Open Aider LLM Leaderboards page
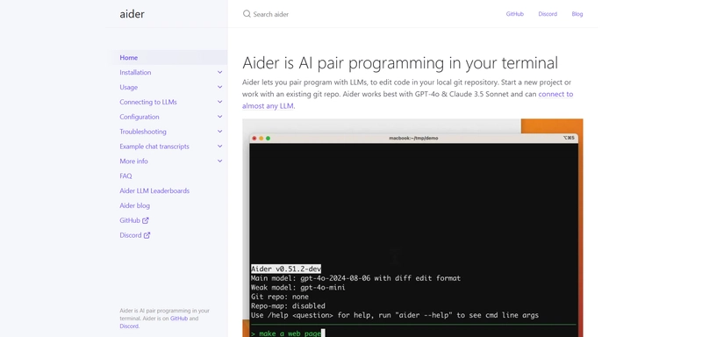Viewport: 702px width, 337px height. [x=154, y=190]
